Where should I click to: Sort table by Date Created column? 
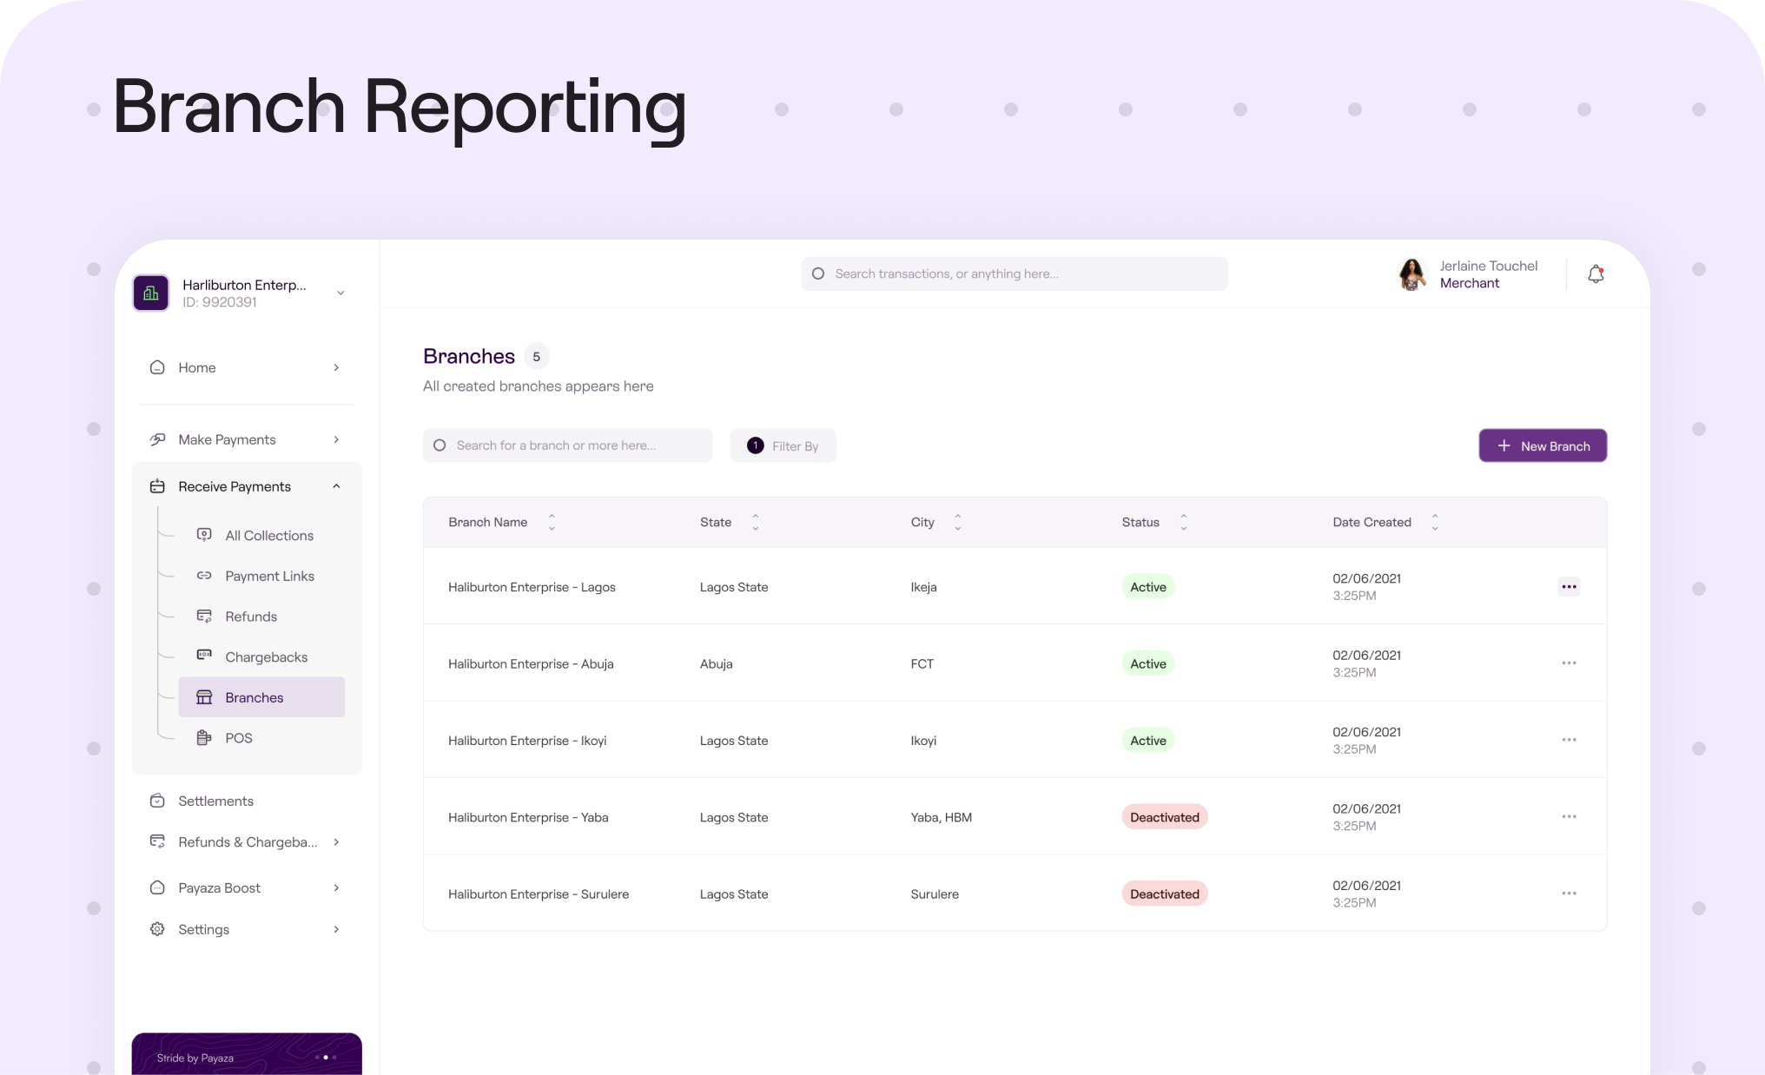1435,522
